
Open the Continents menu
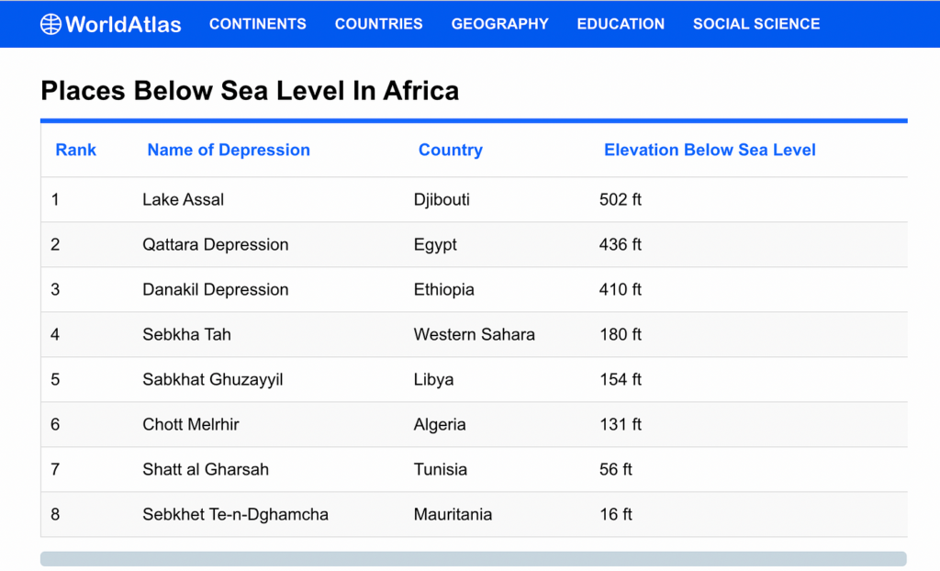pos(258,24)
